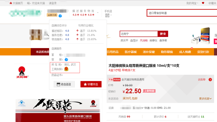Open 血压计 search suggestion
This screenshot has width=217, height=122.
tap(134, 41)
